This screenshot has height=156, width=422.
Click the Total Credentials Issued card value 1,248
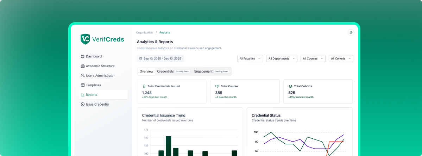point(147,93)
